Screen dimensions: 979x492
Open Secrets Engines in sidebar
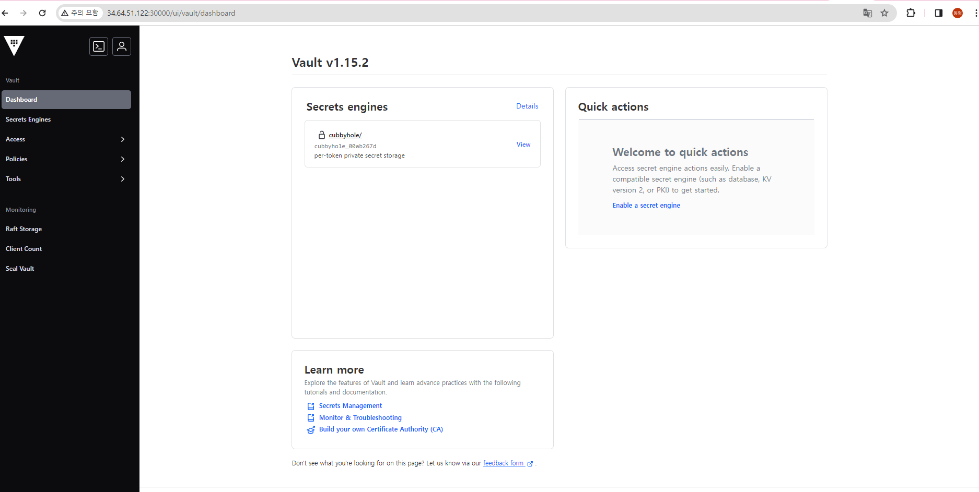pyautogui.click(x=66, y=119)
